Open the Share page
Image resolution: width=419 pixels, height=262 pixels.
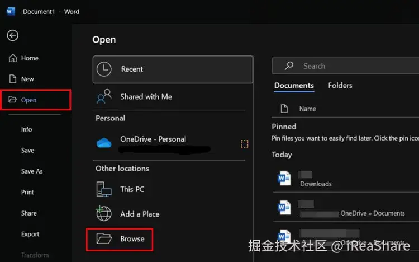point(29,213)
